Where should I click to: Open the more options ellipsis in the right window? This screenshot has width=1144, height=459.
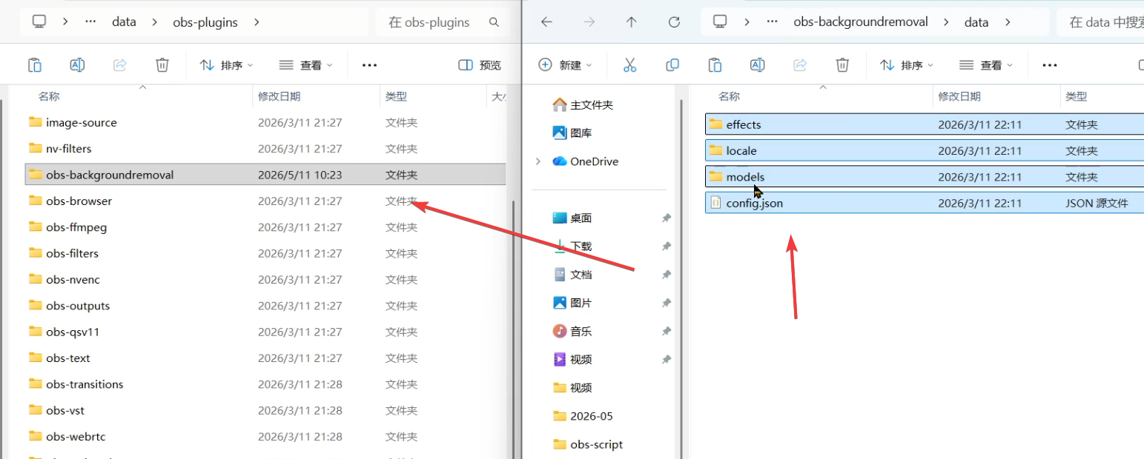(1050, 65)
